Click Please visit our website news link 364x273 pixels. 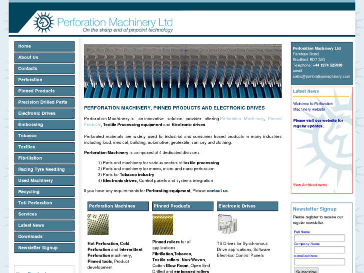pyautogui.click(x=318, y=123)
